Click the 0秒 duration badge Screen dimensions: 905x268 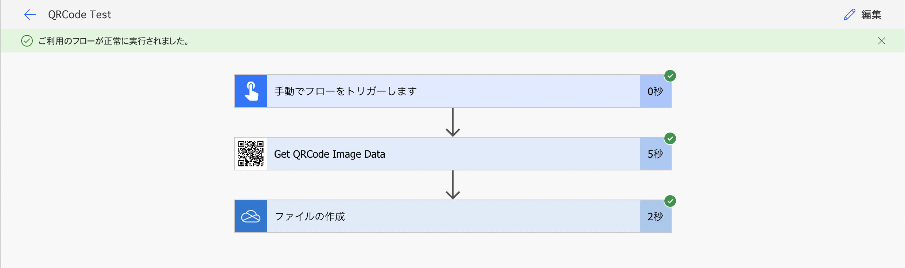655,91
